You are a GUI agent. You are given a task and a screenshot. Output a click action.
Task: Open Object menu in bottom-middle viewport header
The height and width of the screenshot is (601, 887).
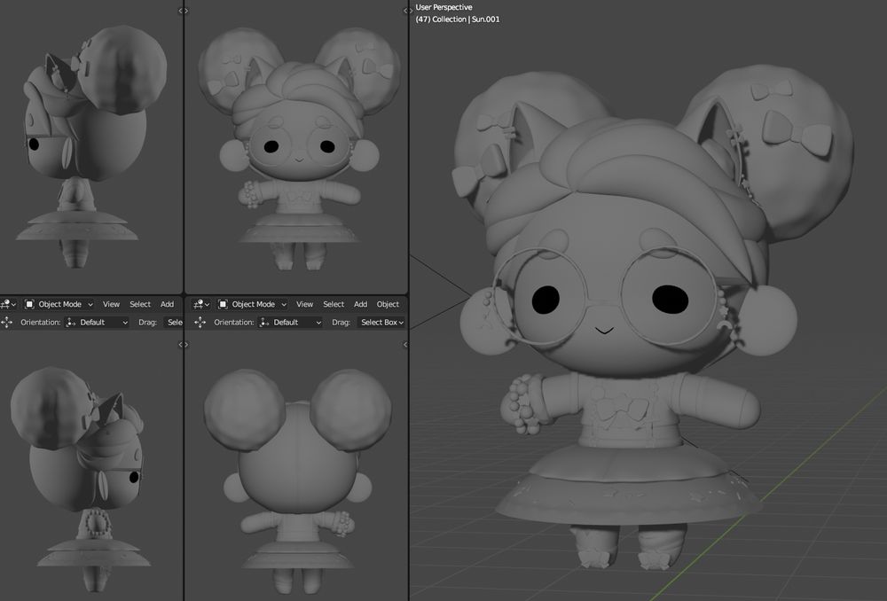[388, 304]
